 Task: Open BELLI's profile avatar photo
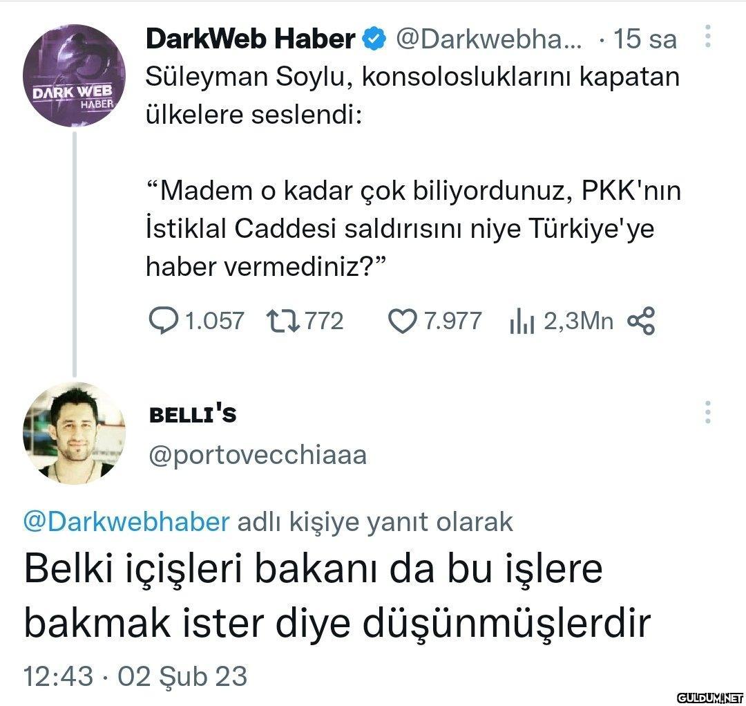coord(74,433)
